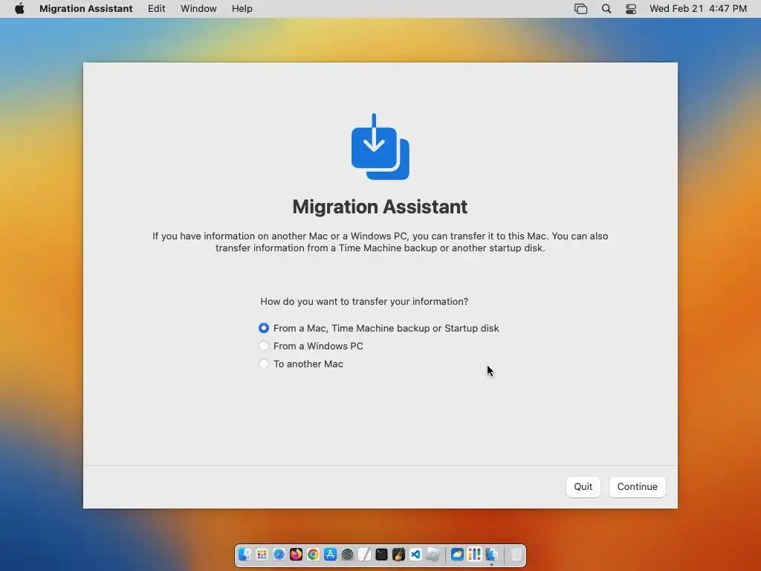This screenshot has width=761, height=571.
Task: Open the Window menu
Action: pyautogui.click(x=198, y=9)
